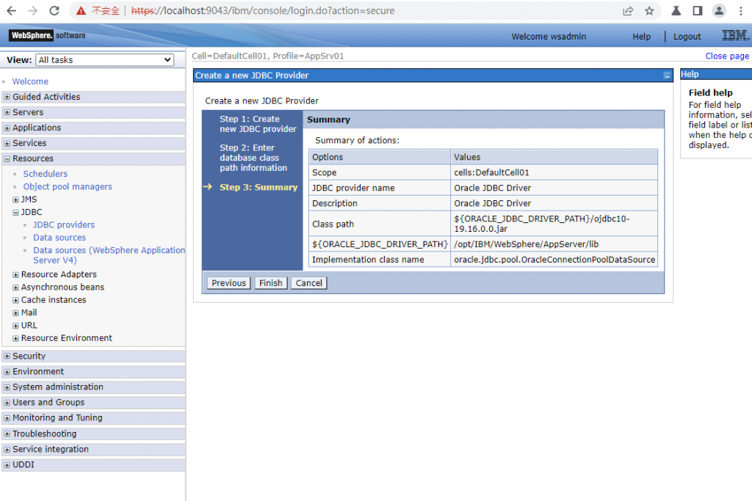Expand Guided Activities section

[7, 97]
